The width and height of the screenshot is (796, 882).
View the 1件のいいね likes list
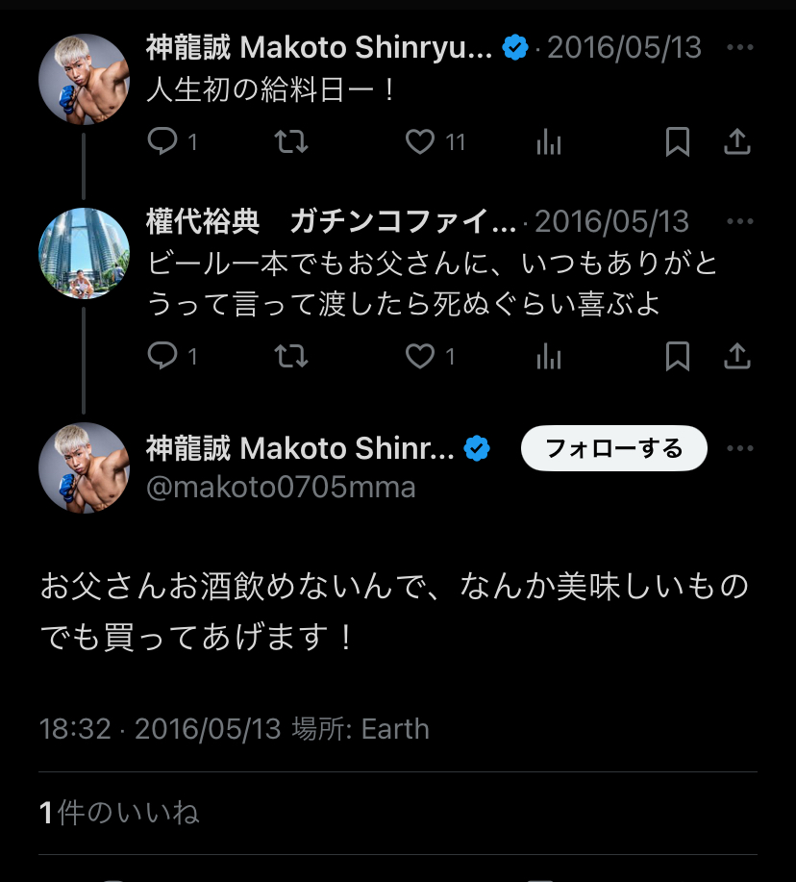[x=119, y=813]
